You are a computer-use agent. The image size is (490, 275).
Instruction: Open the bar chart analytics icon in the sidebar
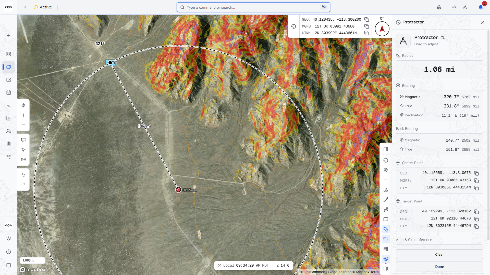8,118
